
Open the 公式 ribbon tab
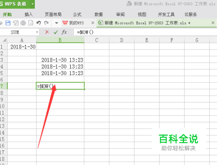tap(77, 14)
